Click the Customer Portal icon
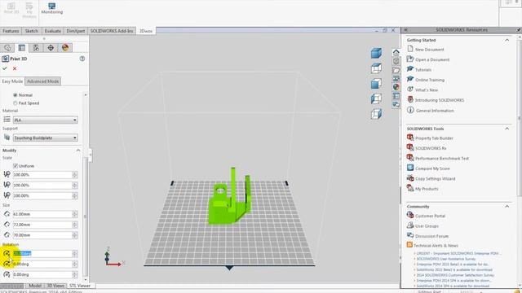Image resolution: width=522 pixels, height=293 pixels. coord(410,215)
